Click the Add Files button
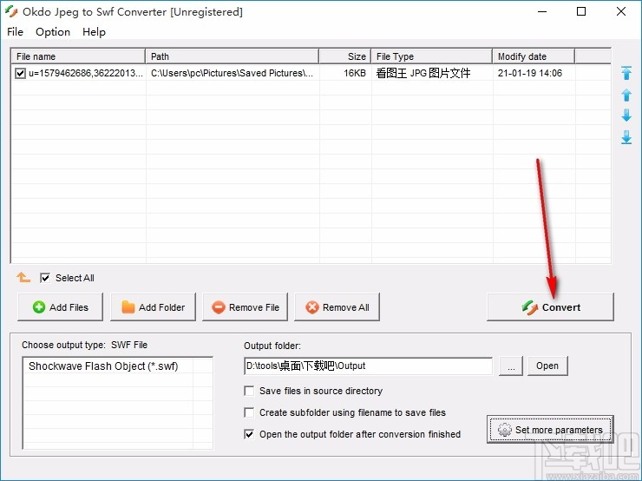This screenshot has width=642, height=481. tap(60, 306)
